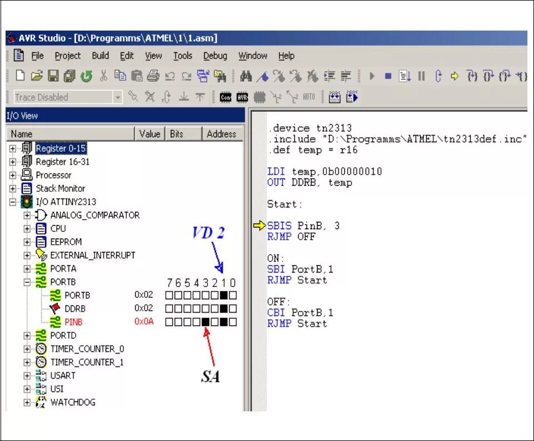Click the Address column header
The image size is (534, 441).
tap(222, 134)
